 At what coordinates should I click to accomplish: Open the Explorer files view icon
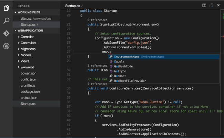(x=6, y=8)
